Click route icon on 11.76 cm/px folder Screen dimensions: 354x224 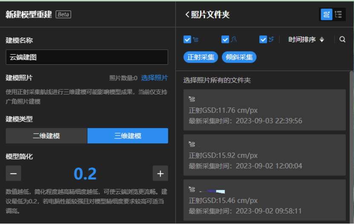pyautogui.click(x=192, y=99)
